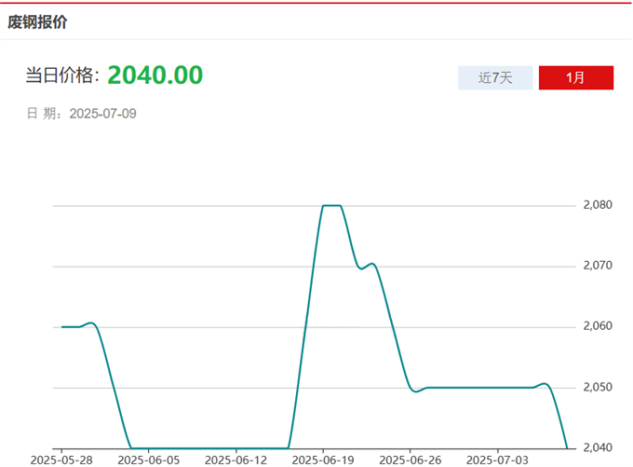Click the 当日价格 label

point(61,76)
